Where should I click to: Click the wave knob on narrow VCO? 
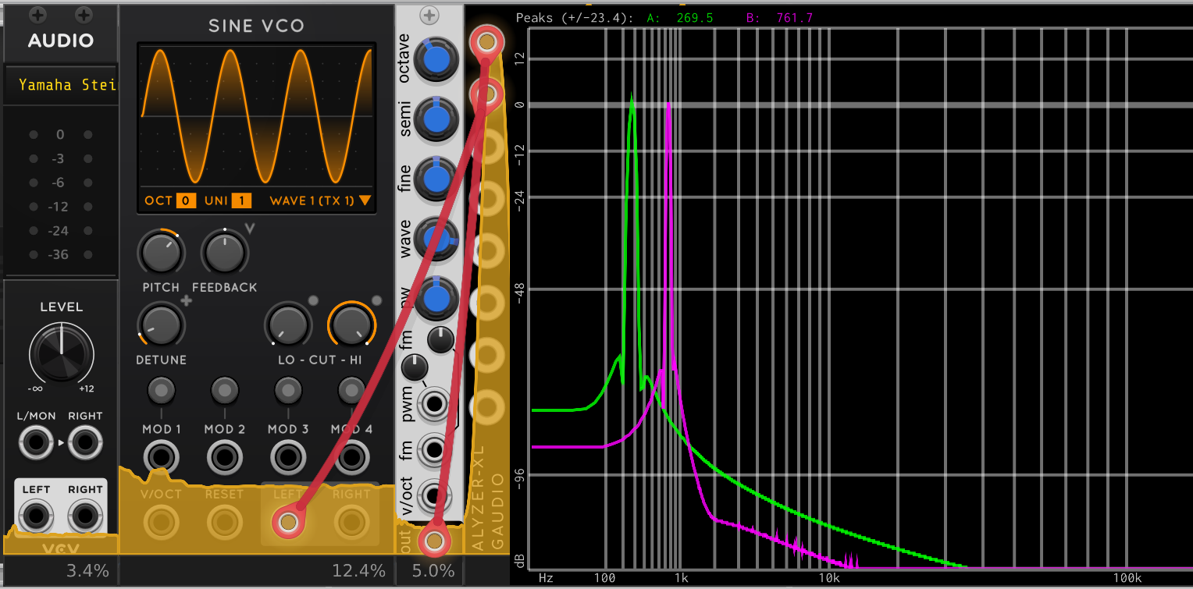point(436,240)
